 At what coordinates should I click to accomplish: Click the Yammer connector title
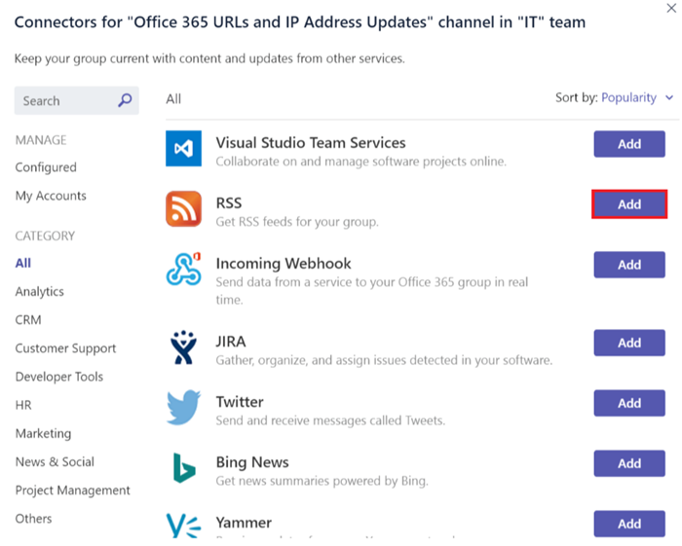click(x=244, y=523)
